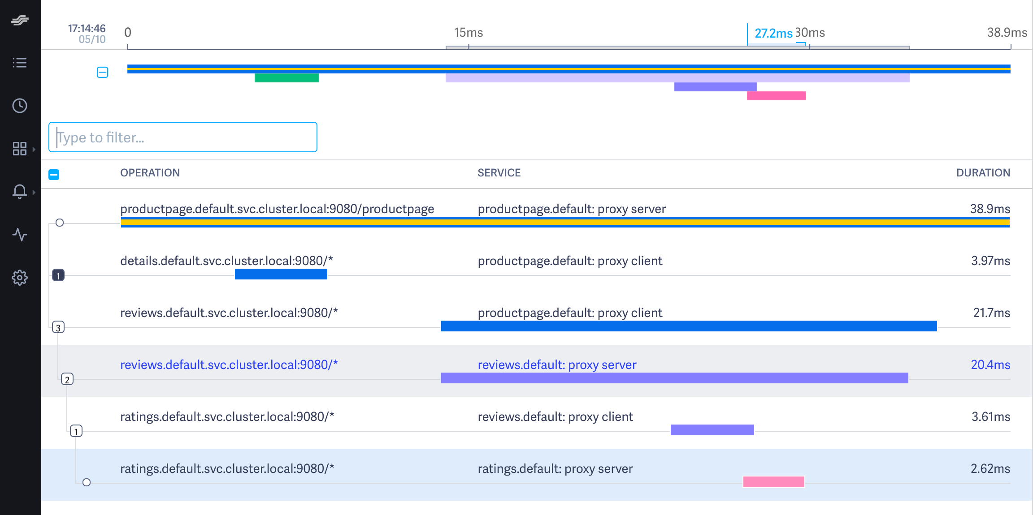The width and height of the screenshot is (1033, 515).
Task: Click the 2.62ms duration value
Action: pos(990,468)
